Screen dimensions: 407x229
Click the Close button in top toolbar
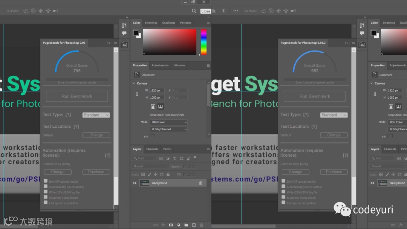point(206,11)
